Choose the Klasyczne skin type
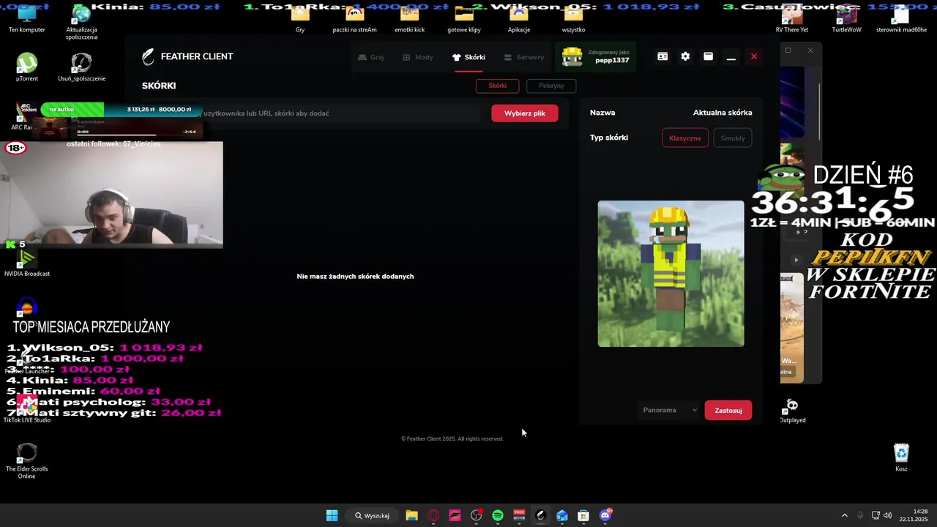 [685, 138]
